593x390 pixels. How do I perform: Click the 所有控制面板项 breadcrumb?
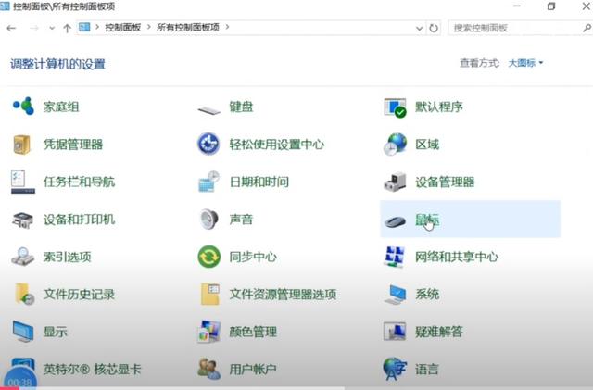[x=188, y=27]
